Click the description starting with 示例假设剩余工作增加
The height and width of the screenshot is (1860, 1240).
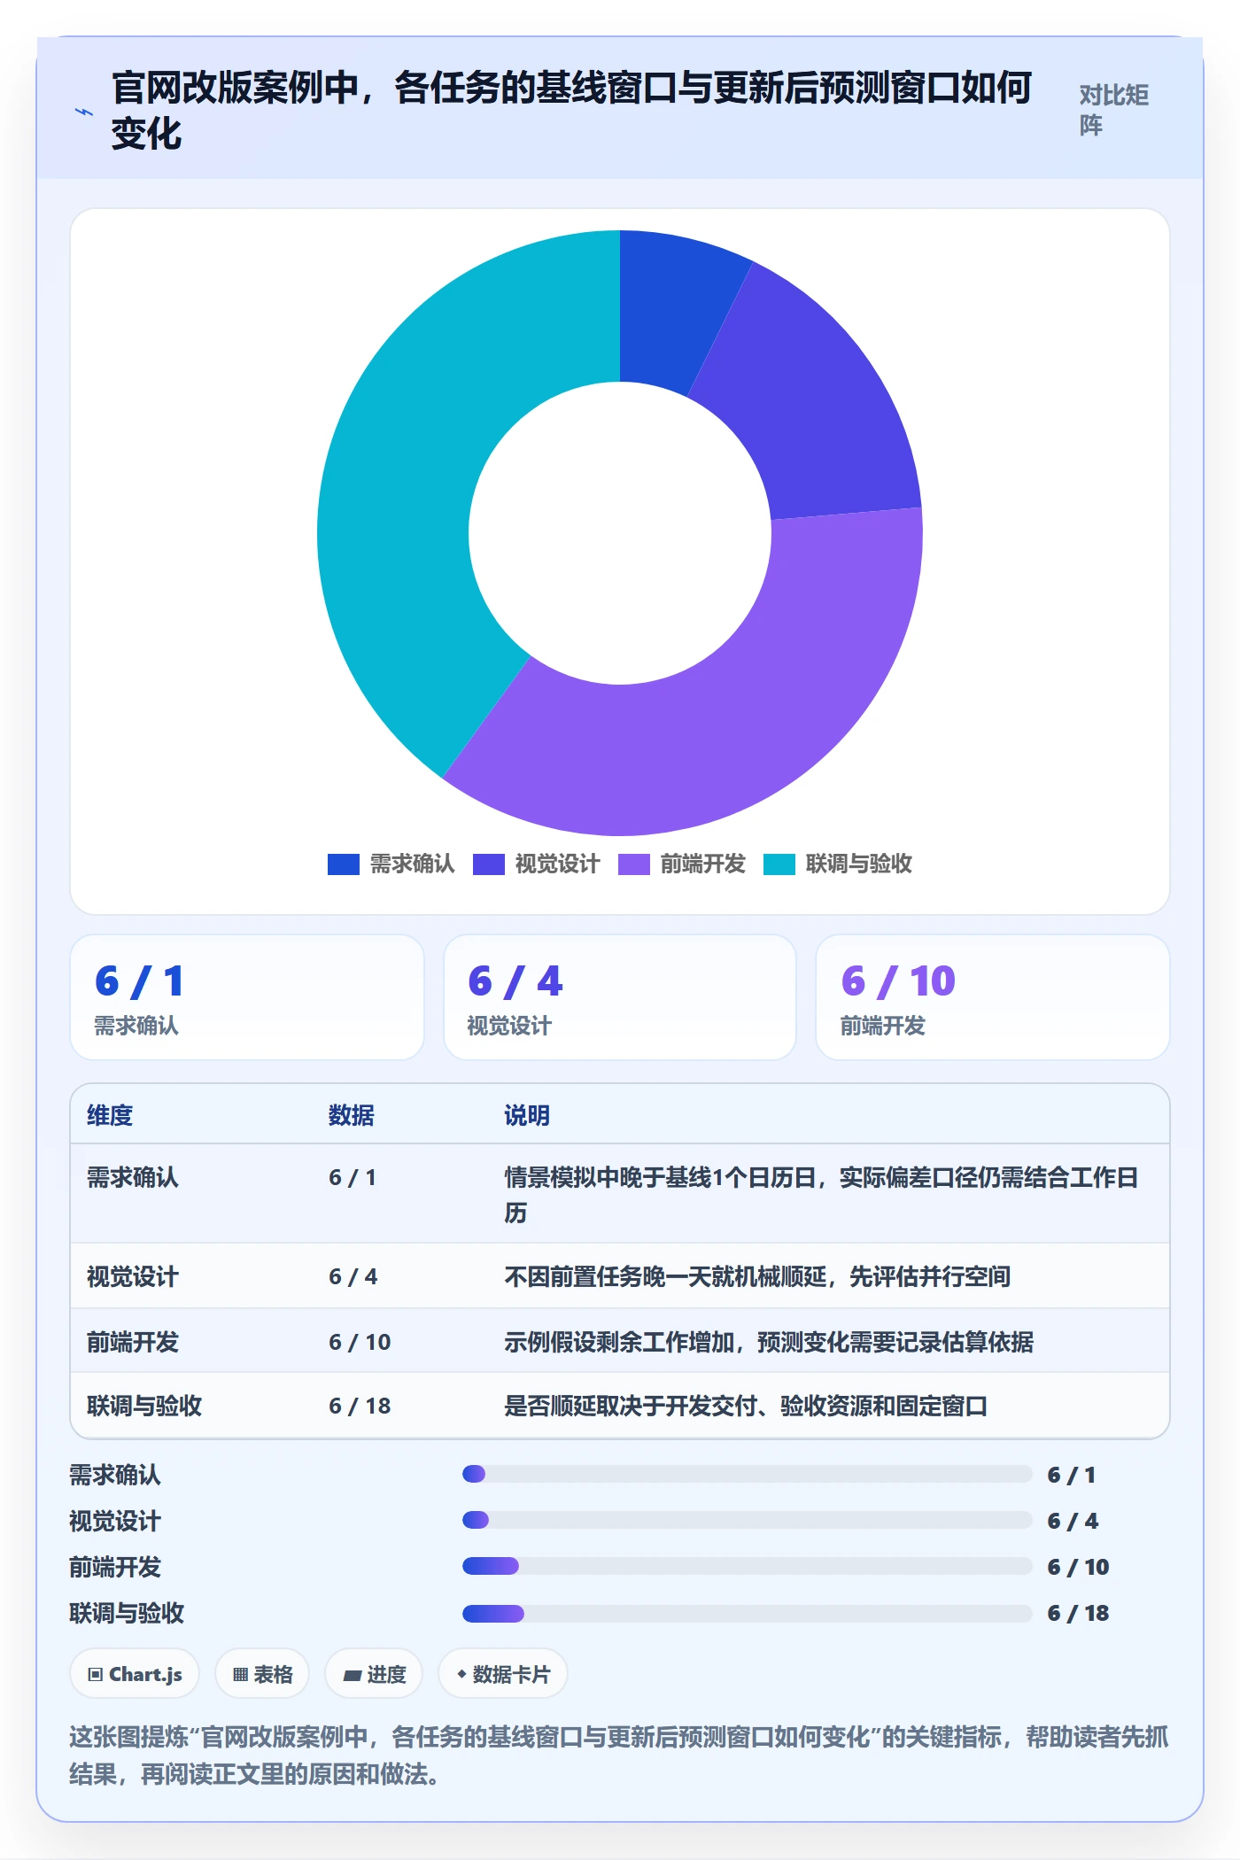(x=769, y=1342)
